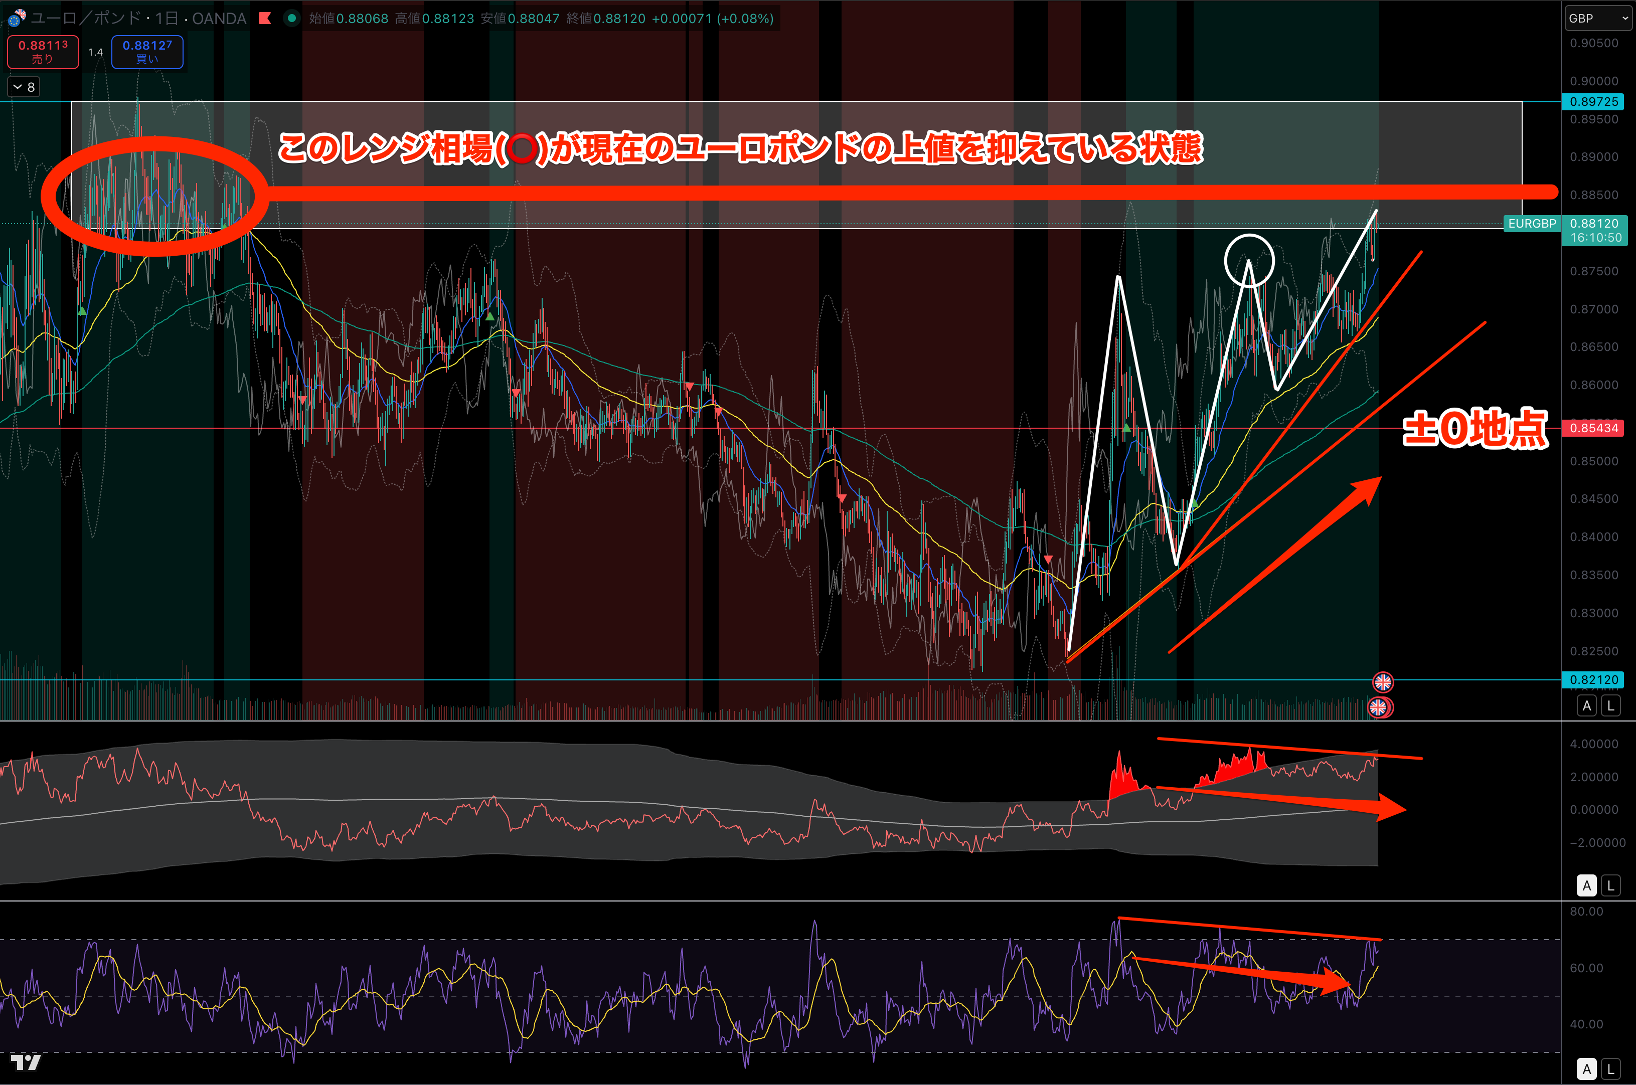Toggle auto scale A on main price pane
Screen dimensions: 1636x1085
(x=1587, y=706)
